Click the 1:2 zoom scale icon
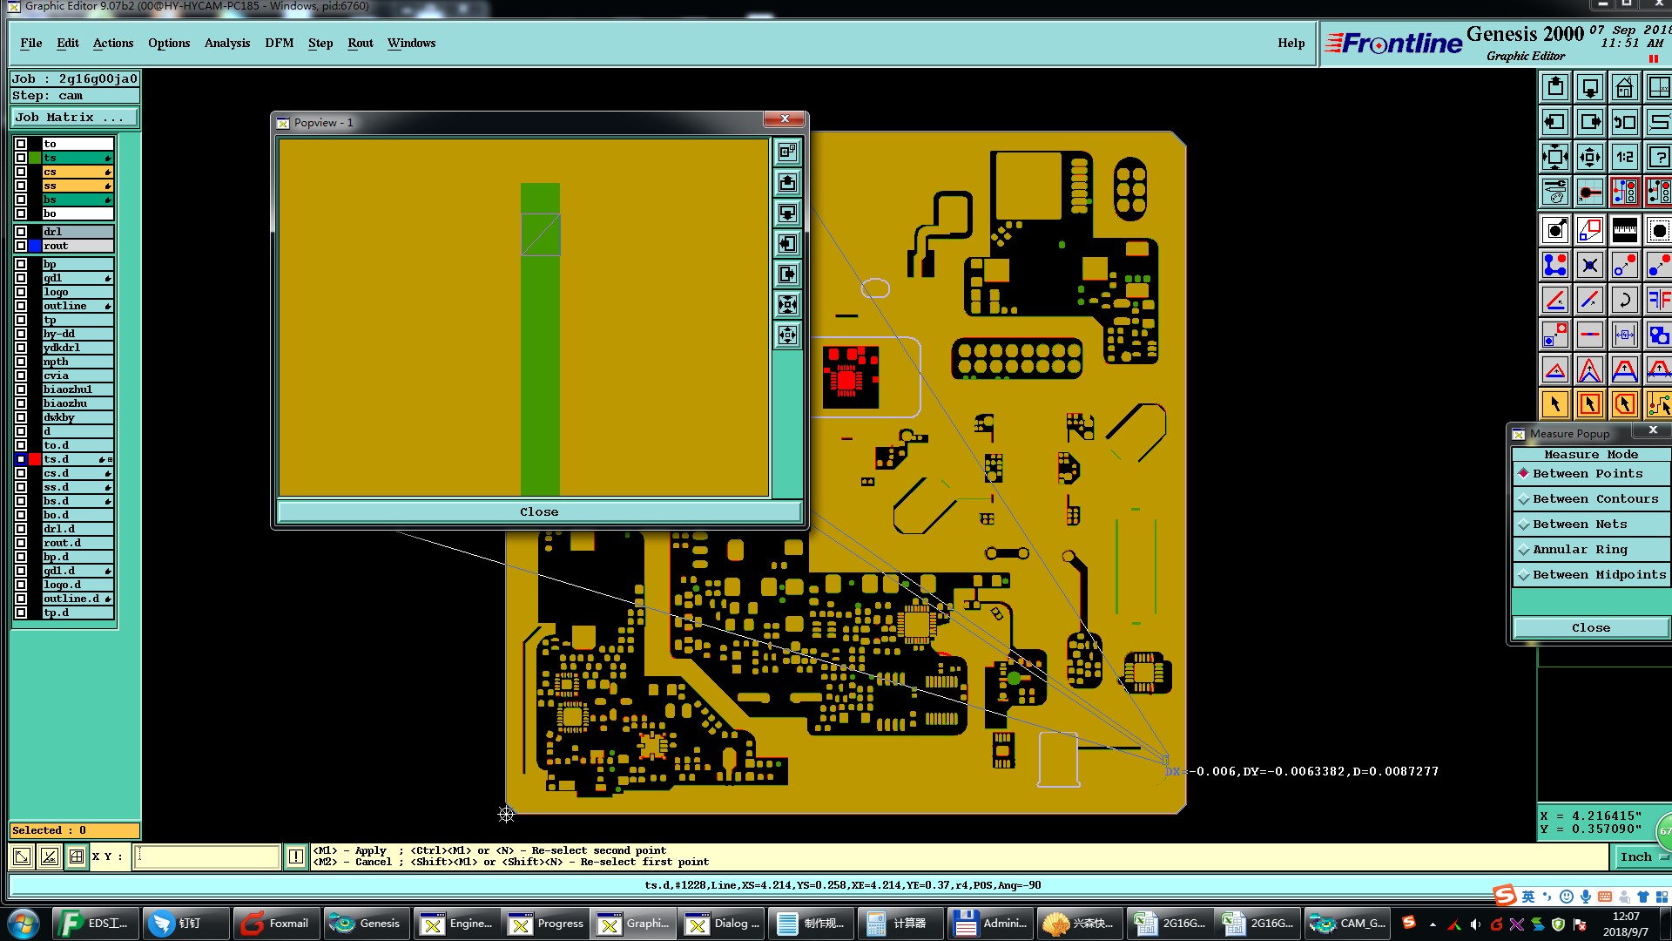 coord(1625,158)
